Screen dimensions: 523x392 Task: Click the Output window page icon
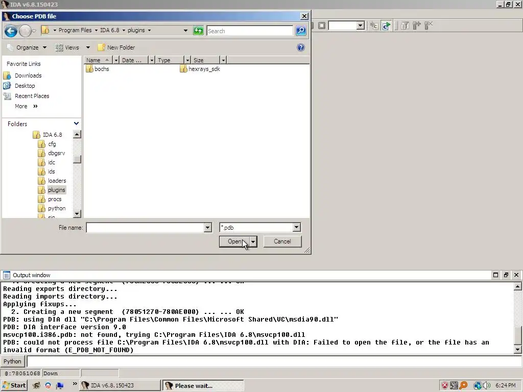pos(6,275)
